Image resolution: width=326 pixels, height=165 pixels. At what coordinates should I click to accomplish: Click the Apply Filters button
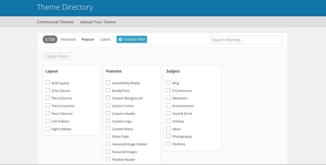click(58, 56)
